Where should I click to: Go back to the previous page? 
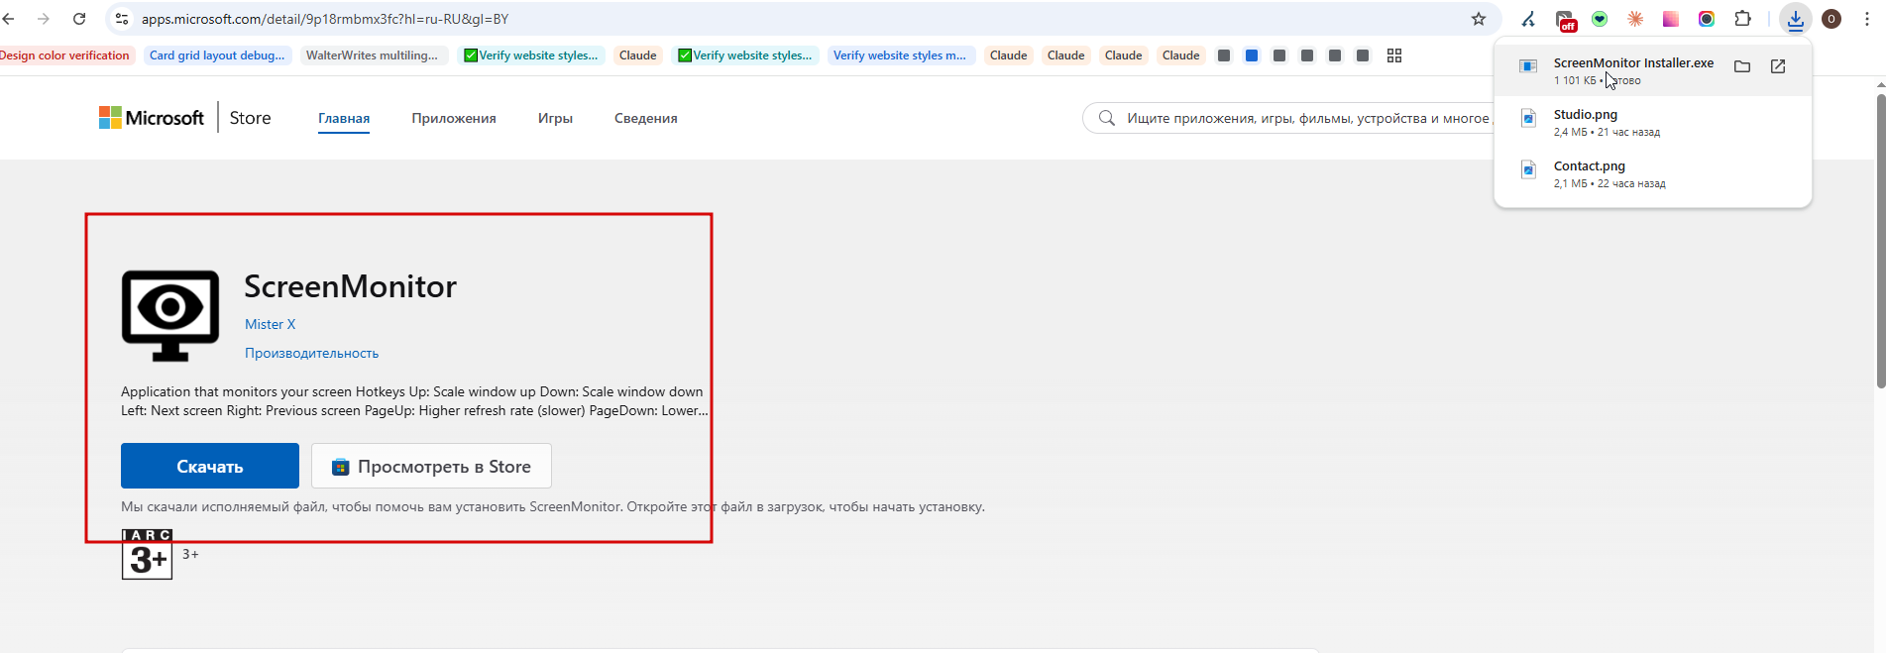[x=9, y=19]
